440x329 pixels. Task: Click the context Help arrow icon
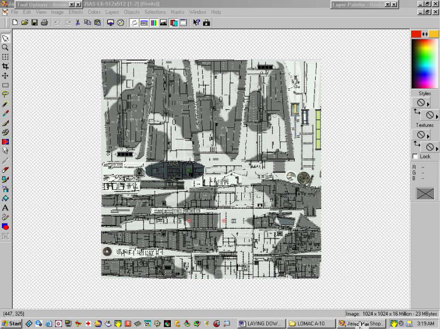point(196,22)
